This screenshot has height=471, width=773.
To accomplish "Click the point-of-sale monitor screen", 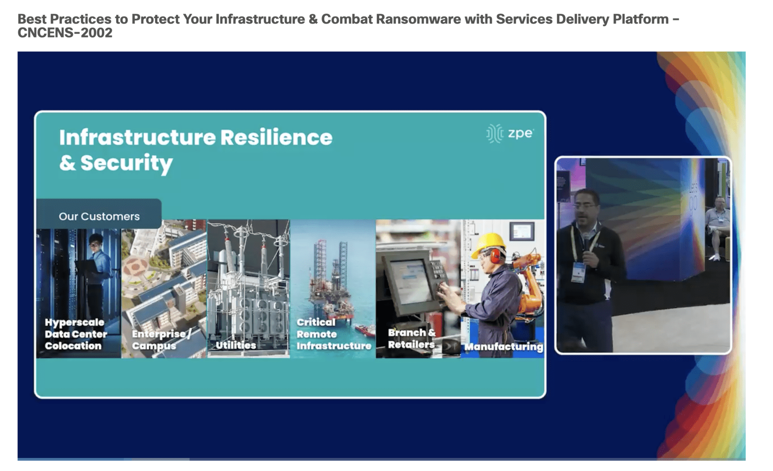I will (407, 278).
